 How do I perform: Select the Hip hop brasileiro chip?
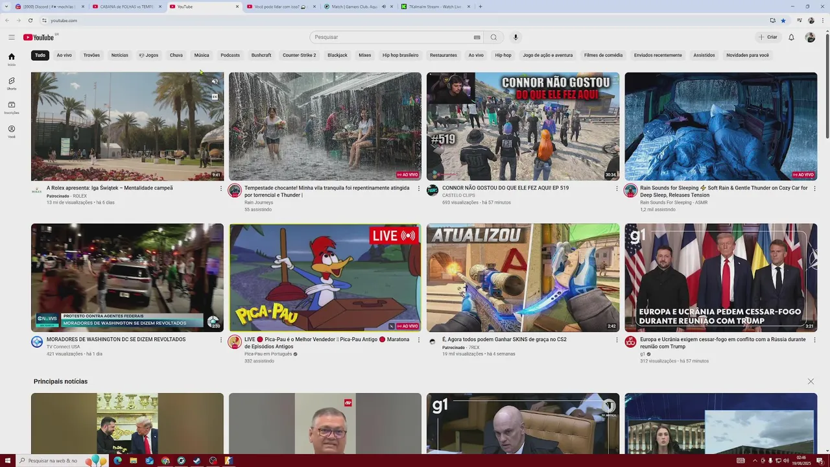[400, 55]
